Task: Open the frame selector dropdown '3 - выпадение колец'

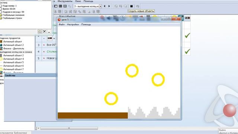Action: pos(100,6)
